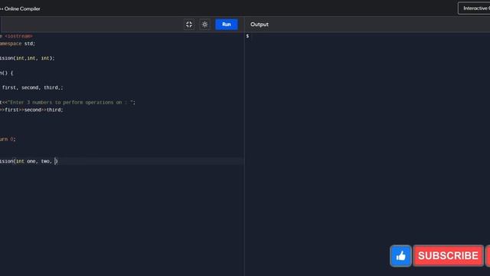The image size is (490, 276).
Task: Click the output terminal '$' prompt
Action: click(247, 36)
